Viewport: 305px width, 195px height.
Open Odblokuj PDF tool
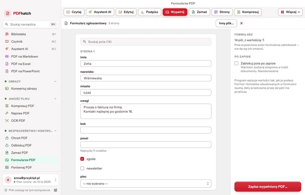click(30, 145)
